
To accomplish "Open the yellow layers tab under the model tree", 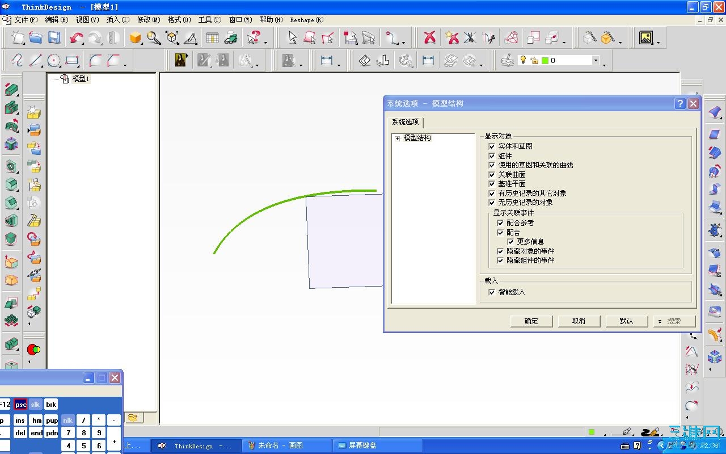I will 133,418.
